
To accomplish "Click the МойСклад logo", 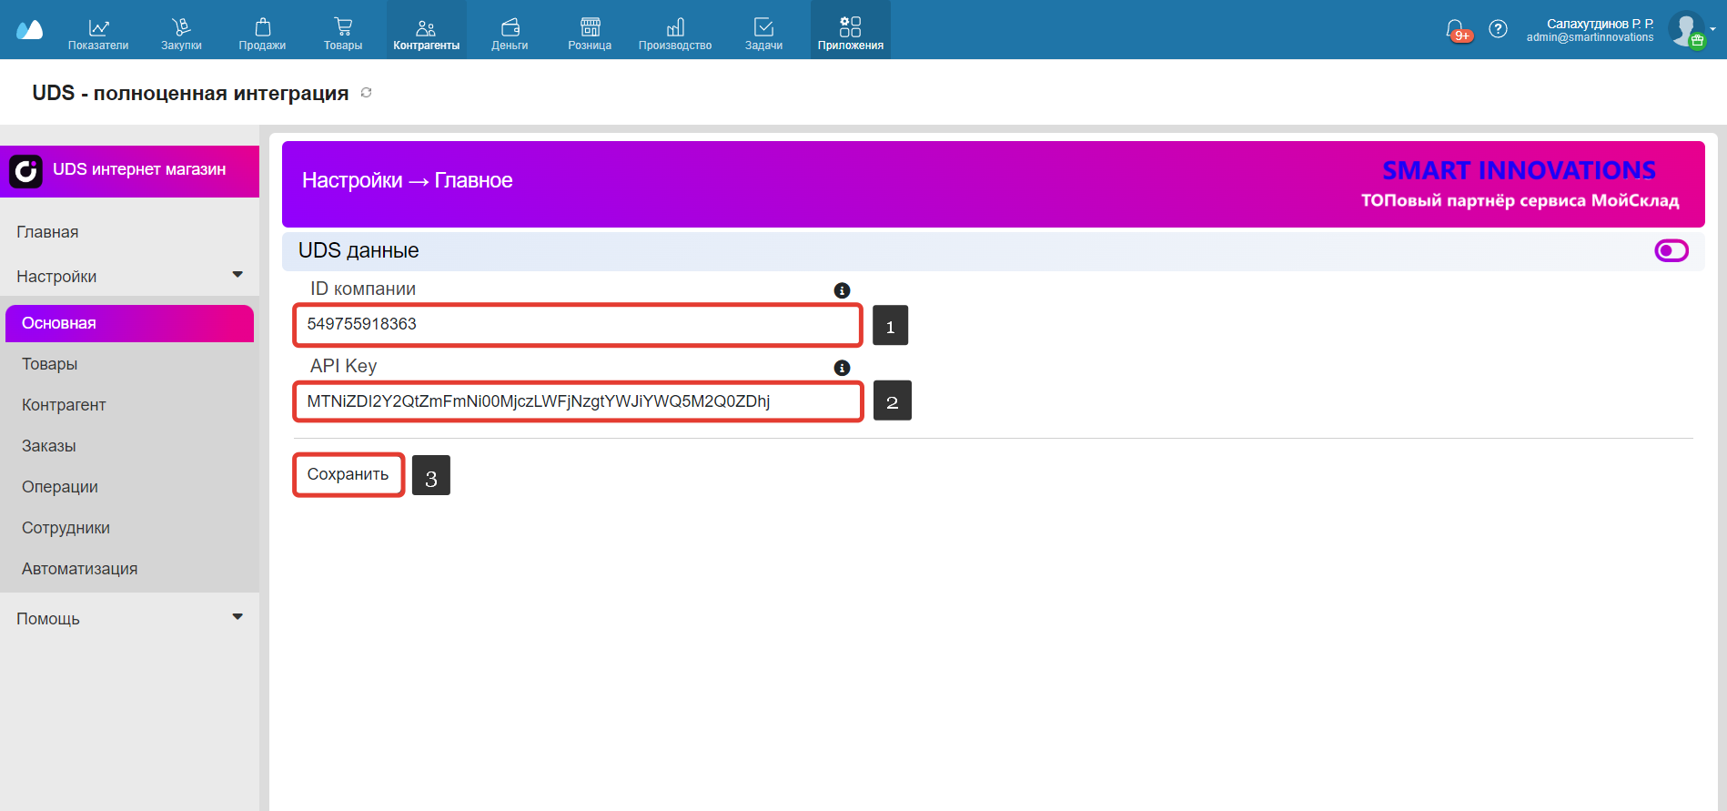I will 30,29.
